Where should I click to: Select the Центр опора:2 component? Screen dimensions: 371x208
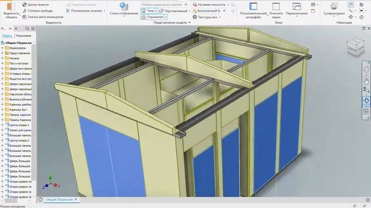pyautogui.click(x=17, y=140)
